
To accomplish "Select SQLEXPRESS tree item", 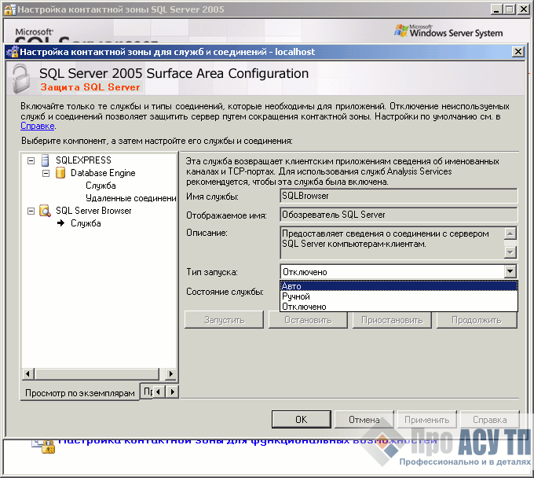I will (x=83, y=160).
